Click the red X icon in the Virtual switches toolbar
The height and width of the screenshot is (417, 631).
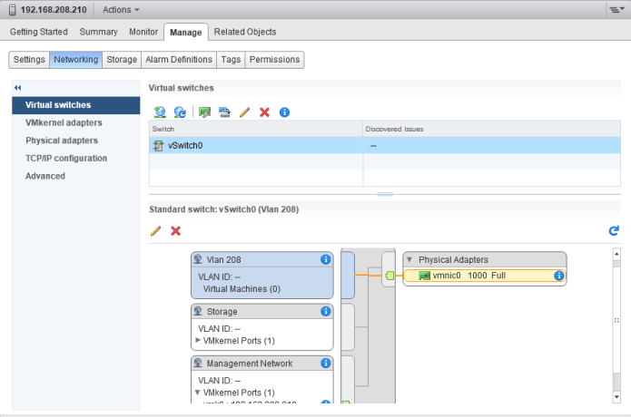point(264,112)
